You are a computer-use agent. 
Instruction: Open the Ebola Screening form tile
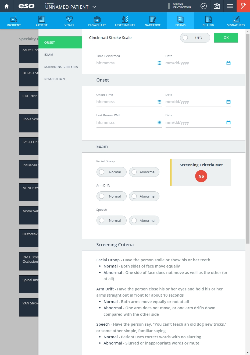(x=29, y=123)
